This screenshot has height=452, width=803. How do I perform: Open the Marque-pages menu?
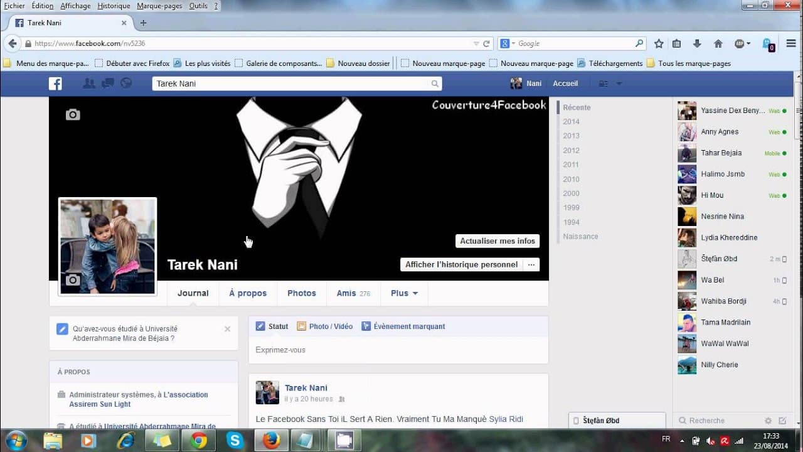click(159, 6)
